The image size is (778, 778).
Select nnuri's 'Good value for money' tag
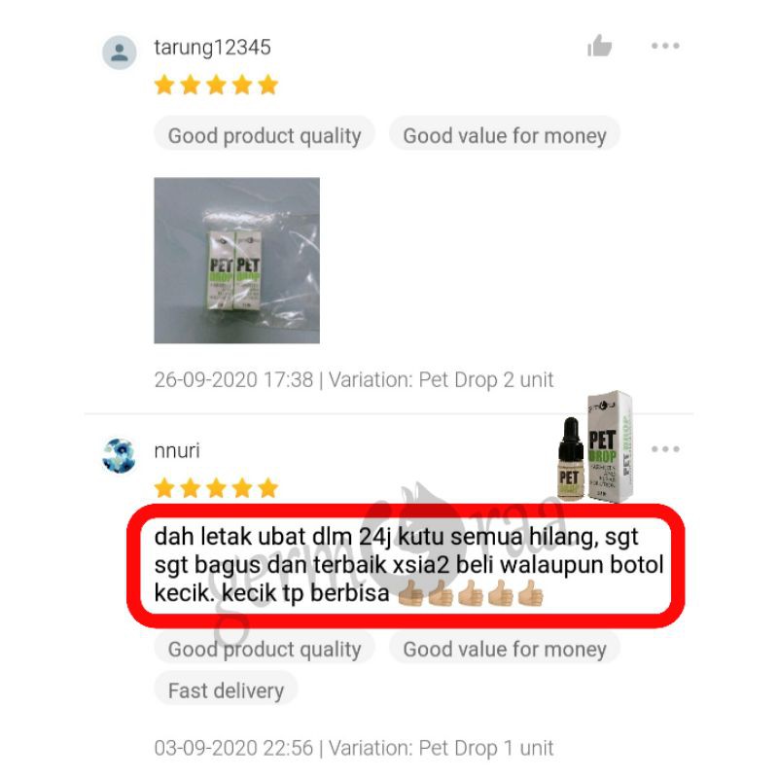pyautogui.click(x=505, y=649)
